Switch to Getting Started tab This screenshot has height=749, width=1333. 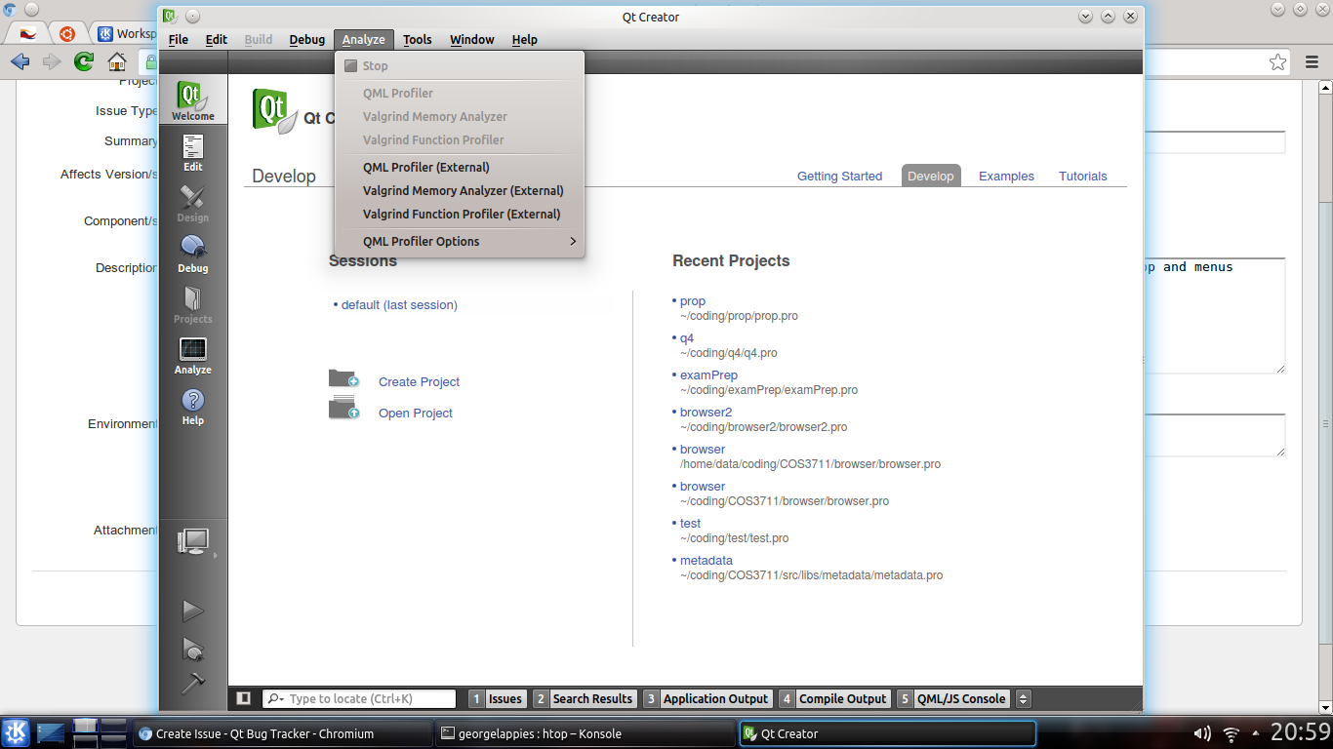839,177
